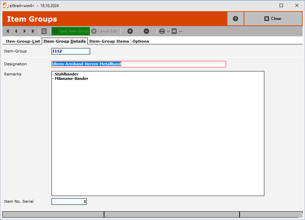Expand the printer dropdown arrow
Screen dimensions: 305x220
point(168,31)
